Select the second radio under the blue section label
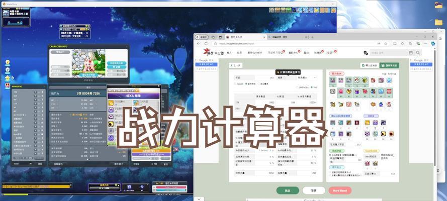This screenshot has width=447, height=201. pyautogui.click(x=330, y=175)
